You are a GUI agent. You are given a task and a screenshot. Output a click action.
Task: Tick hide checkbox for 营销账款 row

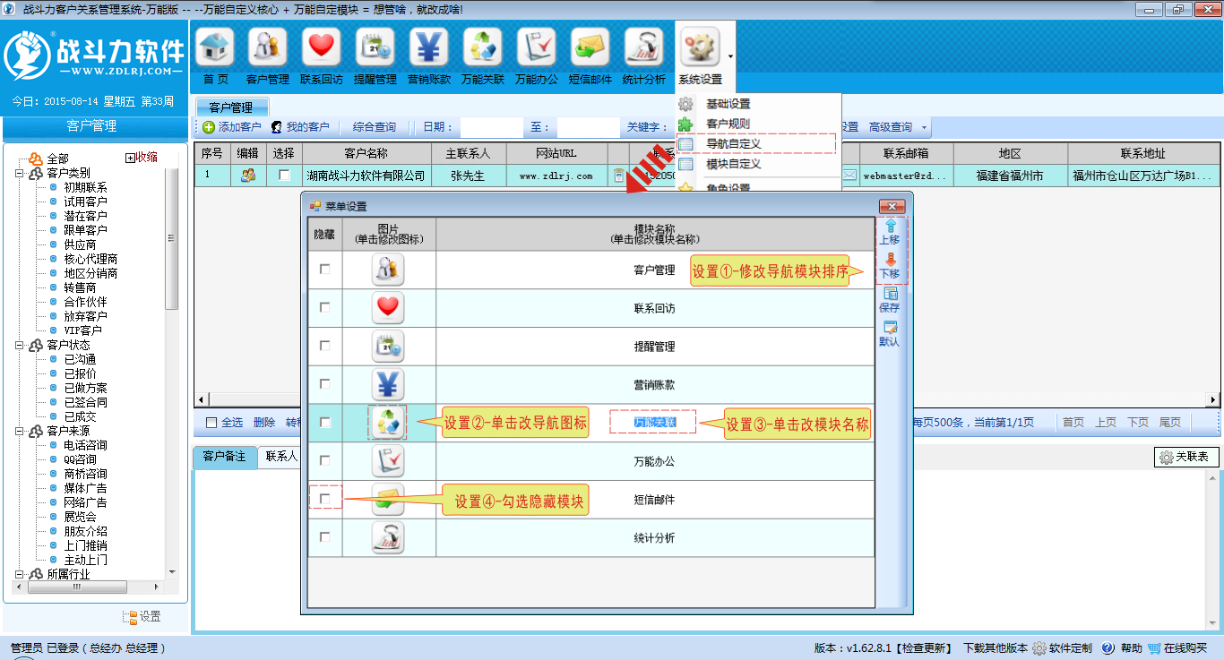coord(324,384)
